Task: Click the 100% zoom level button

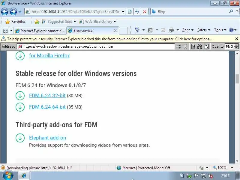Action: [220, 168]
